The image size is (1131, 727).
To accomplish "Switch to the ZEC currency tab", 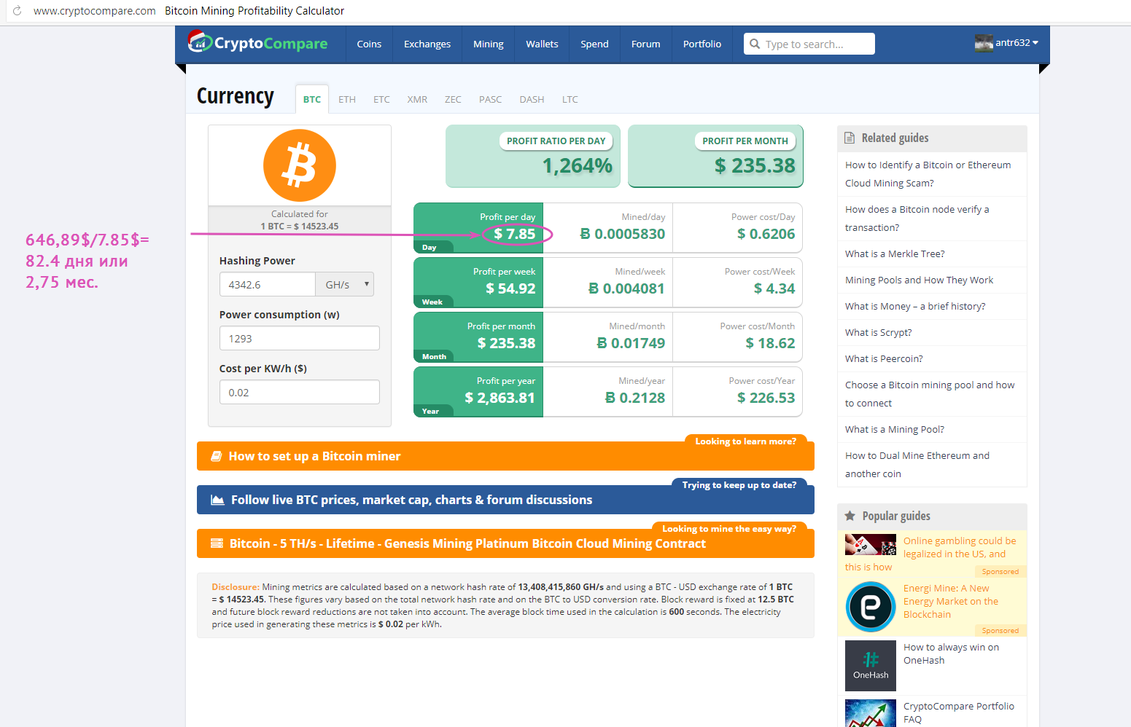I will point(453,99).
